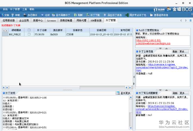193x131 pixels.
Task: Switch to the 应用服务器 tab
Action: [x=9, y=20]
